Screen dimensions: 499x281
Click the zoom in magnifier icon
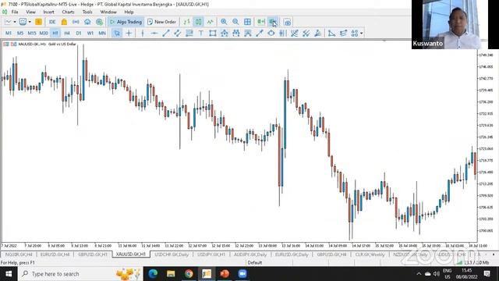224,22
